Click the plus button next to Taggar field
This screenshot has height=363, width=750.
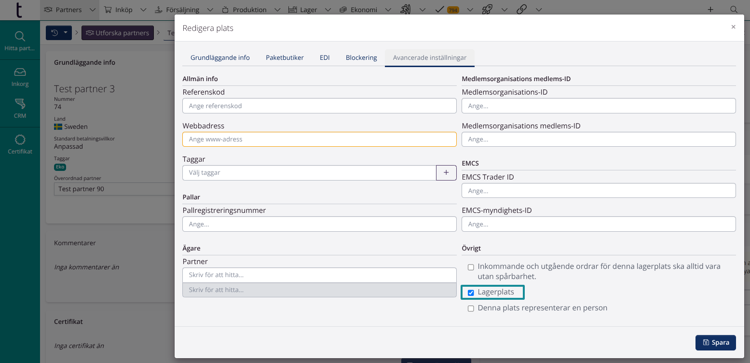tap(446, 173)
